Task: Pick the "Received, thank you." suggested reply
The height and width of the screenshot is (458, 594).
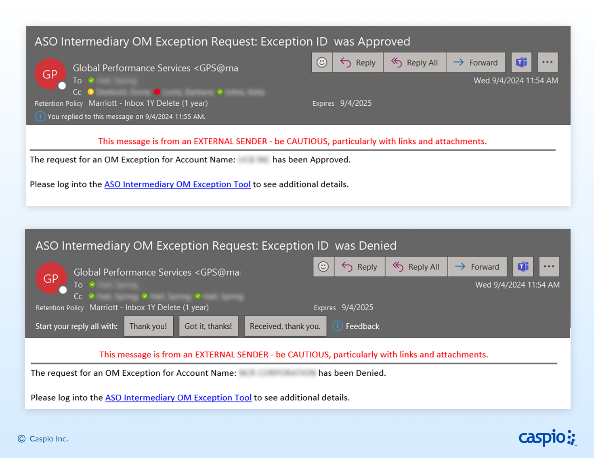Action: tap(285, 326)
